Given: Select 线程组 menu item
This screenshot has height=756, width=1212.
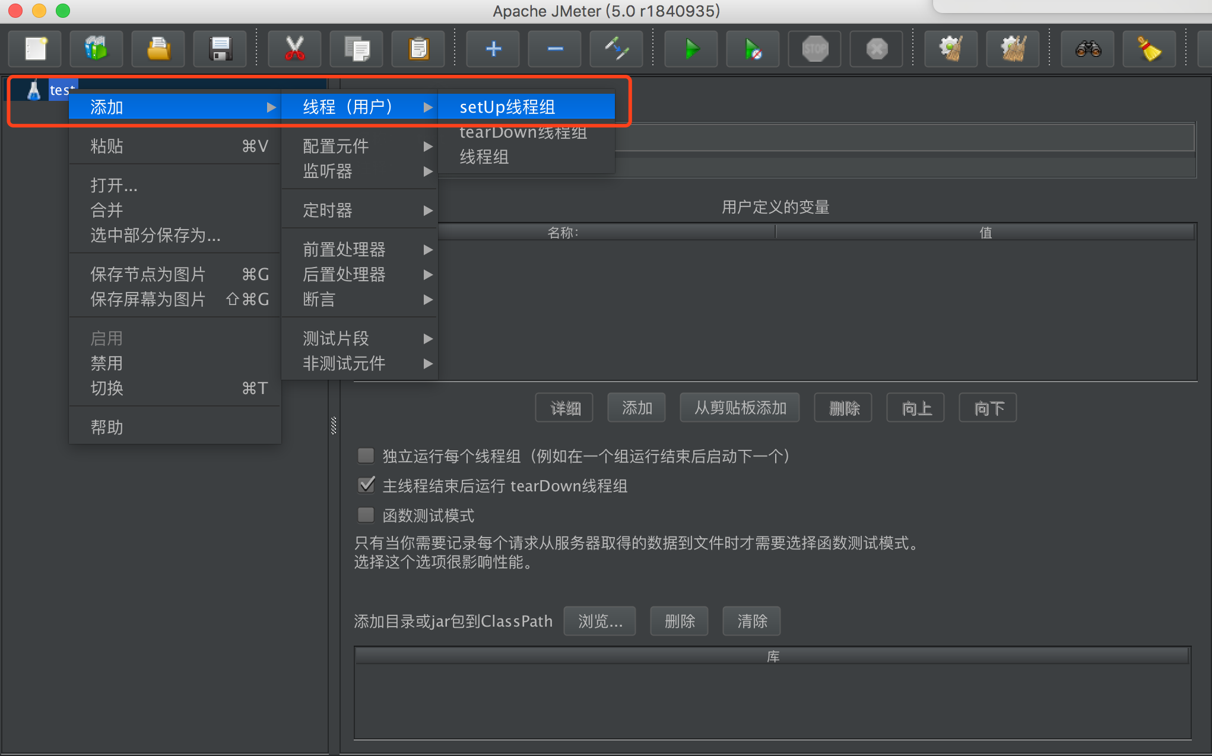Looking at the screenshot, I should (526, 157).
